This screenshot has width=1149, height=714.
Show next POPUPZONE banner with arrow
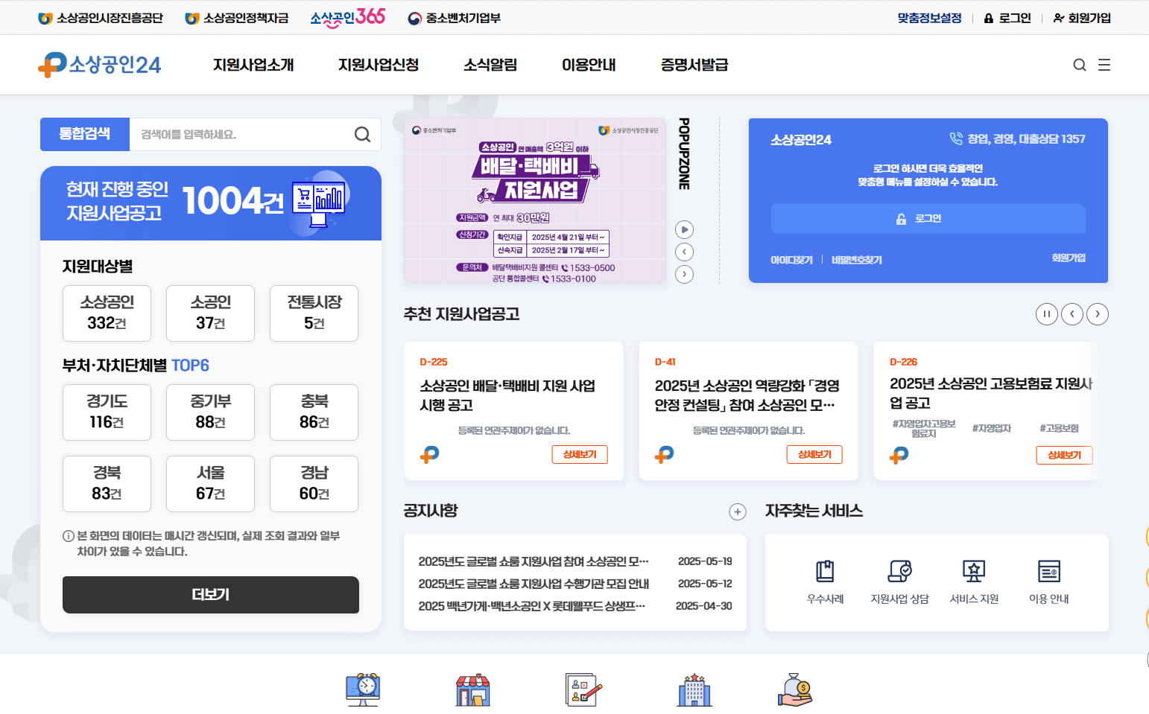(x=684, y=274)
